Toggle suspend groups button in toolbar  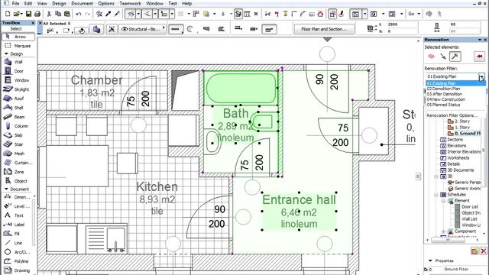tap(332, 14)
